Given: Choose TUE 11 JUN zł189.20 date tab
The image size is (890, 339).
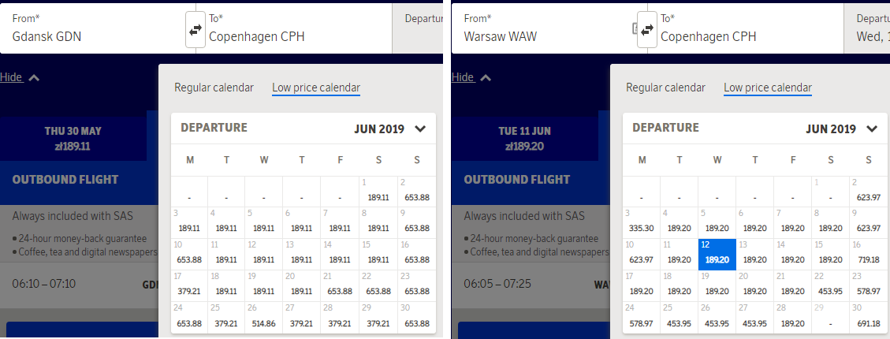Looking at the screenshot, I should tap(525, 139).
